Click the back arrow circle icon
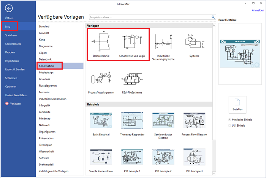 click(9, 8)
